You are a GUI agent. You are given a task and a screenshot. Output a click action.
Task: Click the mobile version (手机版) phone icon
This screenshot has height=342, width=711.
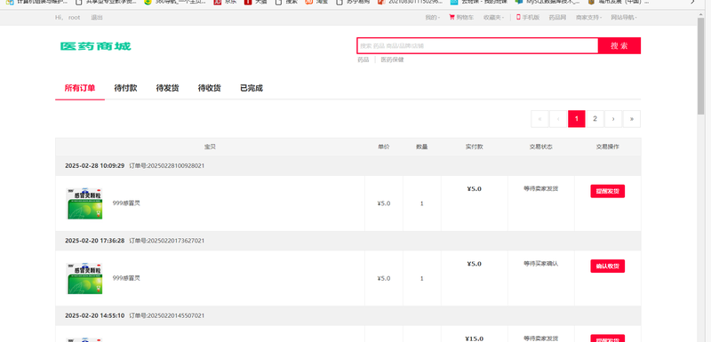[x=518, y=17]
